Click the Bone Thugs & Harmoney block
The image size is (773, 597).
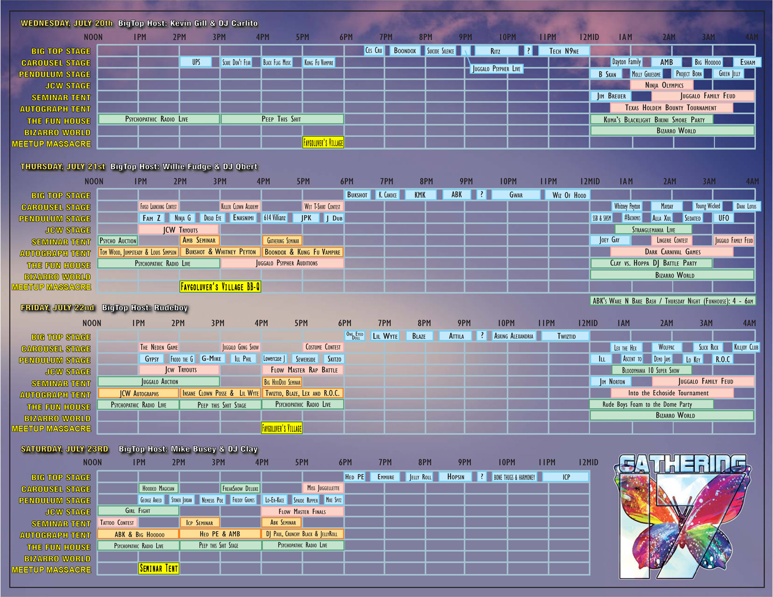pos(514,477)
